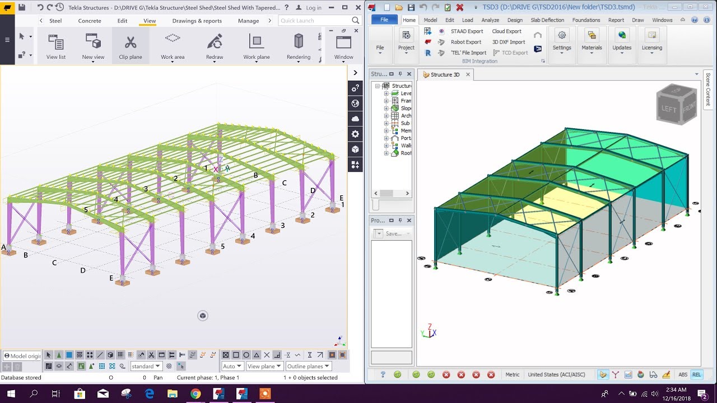Image resolution: width=717 pixels, height=403 pixels.
Task: Switch to the Model tab in TSD
Action: 430,20
